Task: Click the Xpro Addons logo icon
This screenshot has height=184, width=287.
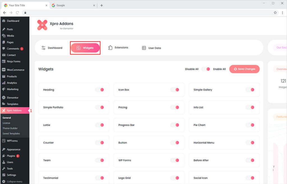Action: (42, 25)
